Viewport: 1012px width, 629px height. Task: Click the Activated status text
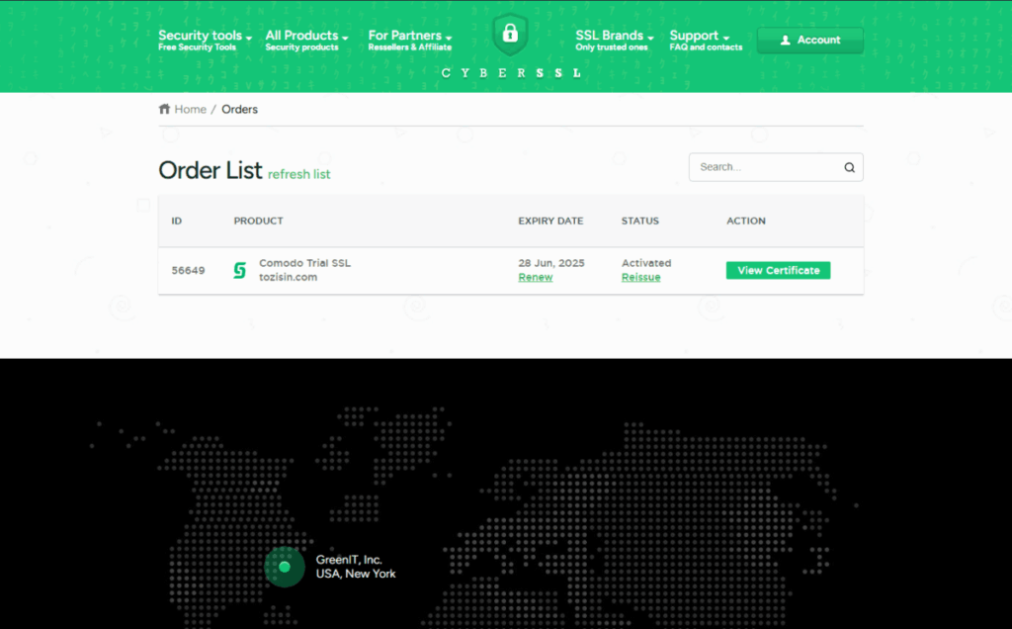pos(646,263)
